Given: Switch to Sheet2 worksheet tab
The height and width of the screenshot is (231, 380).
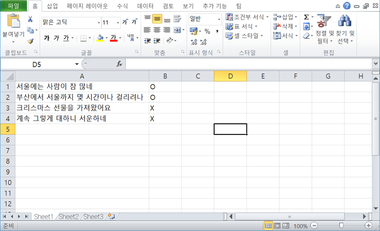Looking at the screenshot, I should 68,217.
